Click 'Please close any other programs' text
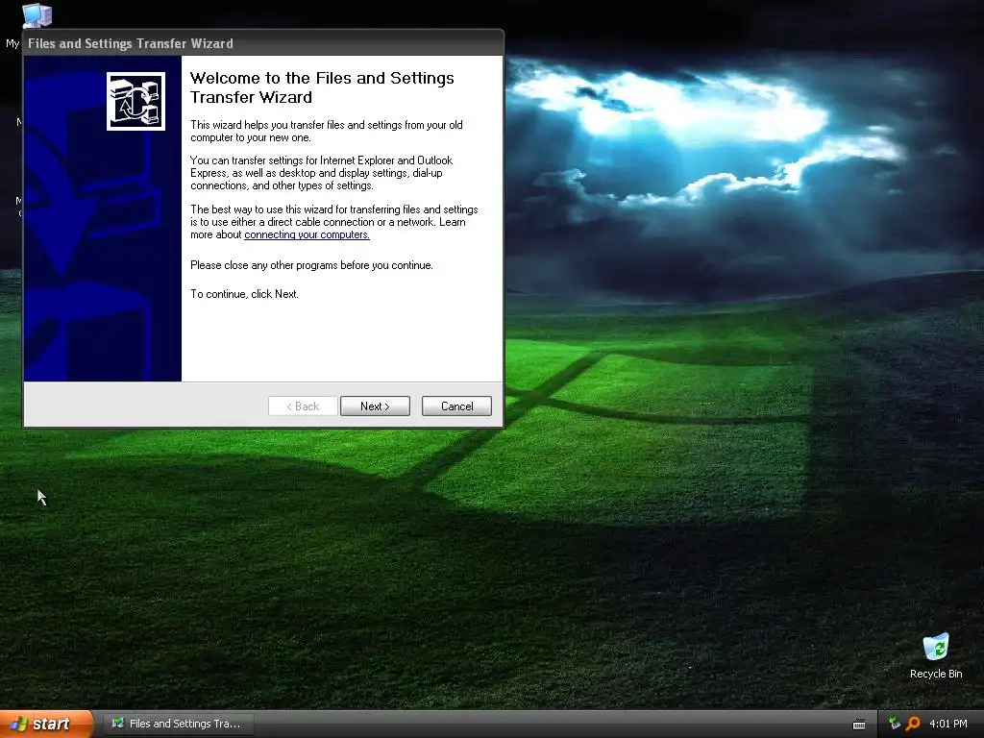984x738 pixels. [x=311, y=265]
